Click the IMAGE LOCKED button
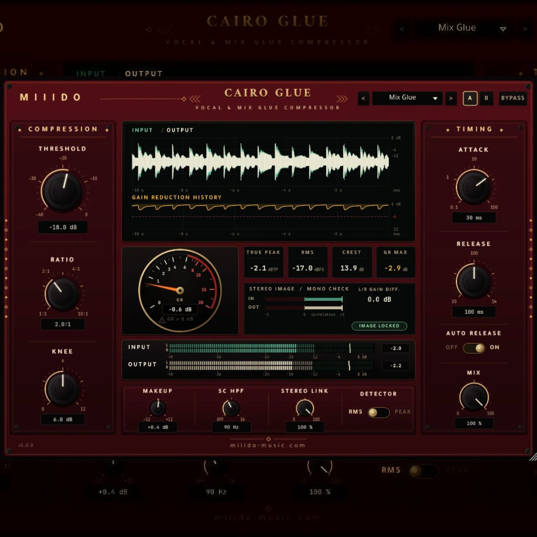Screen dimensions: 537x537 pos(379,326)
